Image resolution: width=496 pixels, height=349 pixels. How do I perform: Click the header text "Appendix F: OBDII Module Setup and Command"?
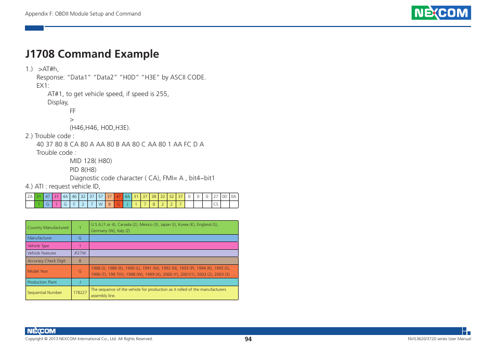83,14
